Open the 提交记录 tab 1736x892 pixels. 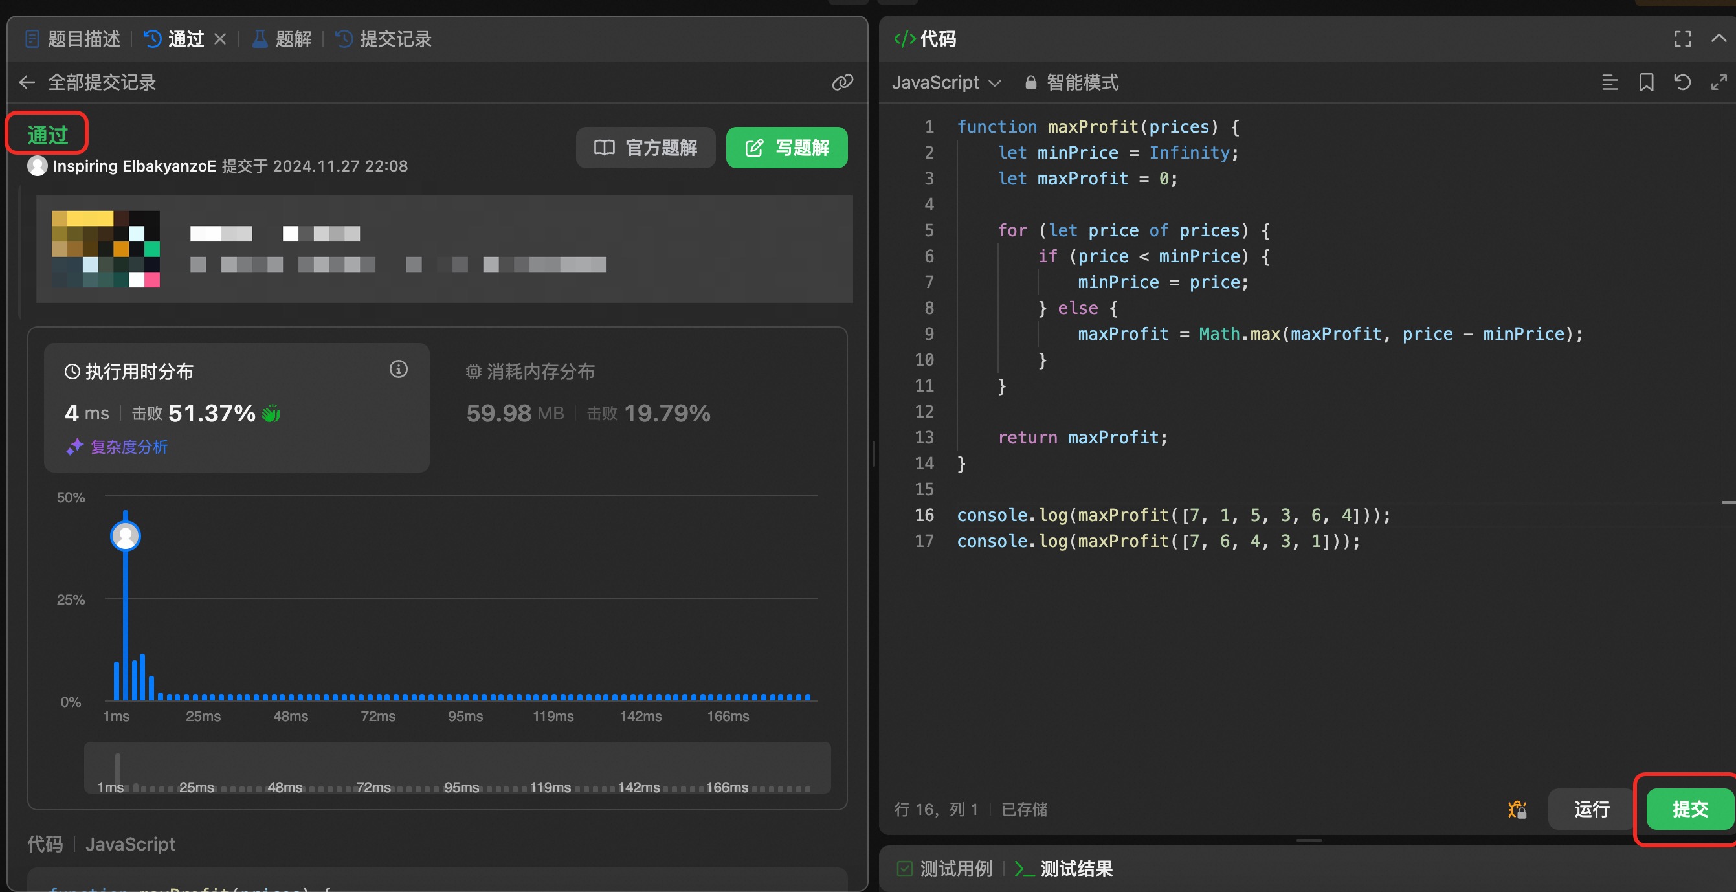[383, 39]
